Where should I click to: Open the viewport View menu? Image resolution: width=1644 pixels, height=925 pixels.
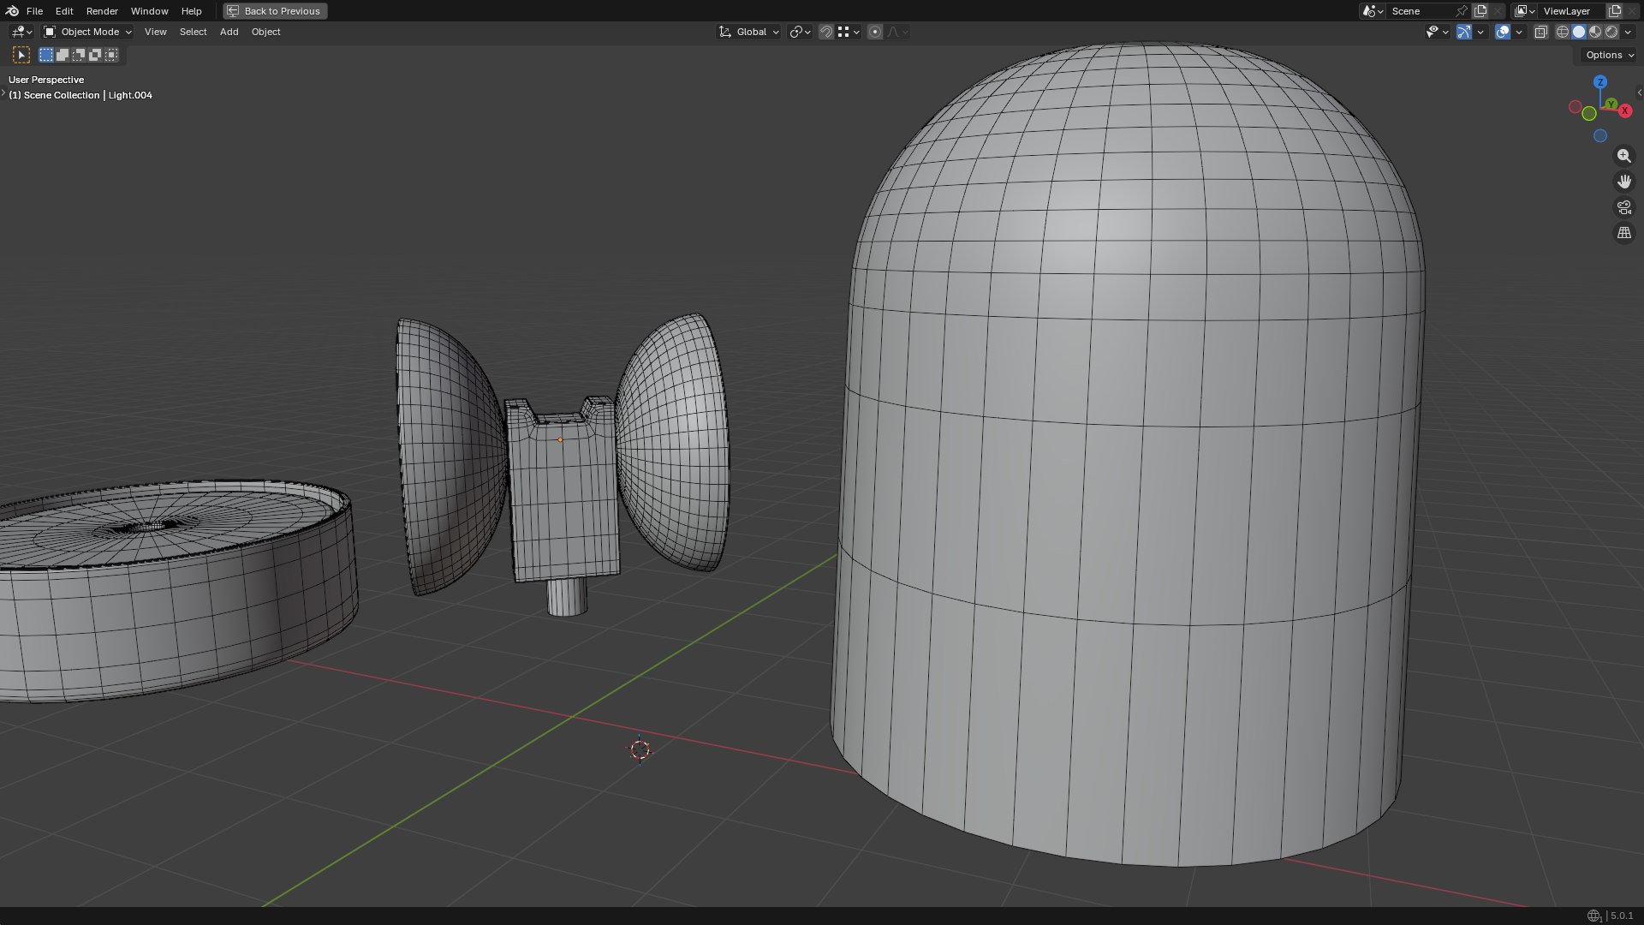tap(155, 32)
